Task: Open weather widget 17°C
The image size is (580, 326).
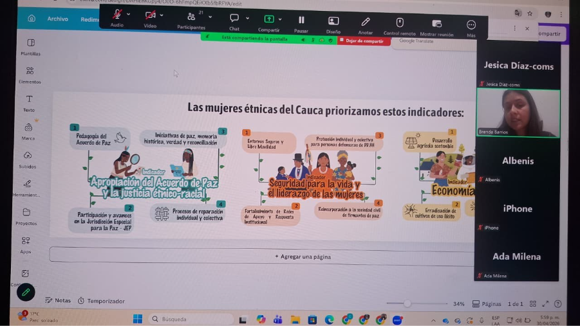Action: click(37, 317)
